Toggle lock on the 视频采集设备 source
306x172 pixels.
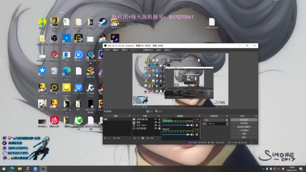click(159, 119)
